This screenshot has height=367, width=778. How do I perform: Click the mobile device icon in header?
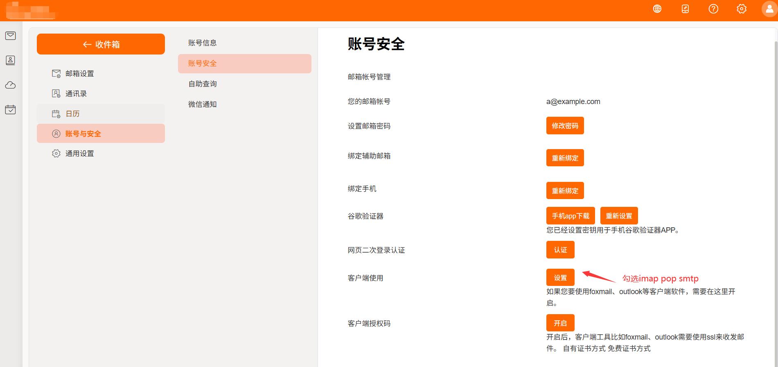[x=685, y=9]
